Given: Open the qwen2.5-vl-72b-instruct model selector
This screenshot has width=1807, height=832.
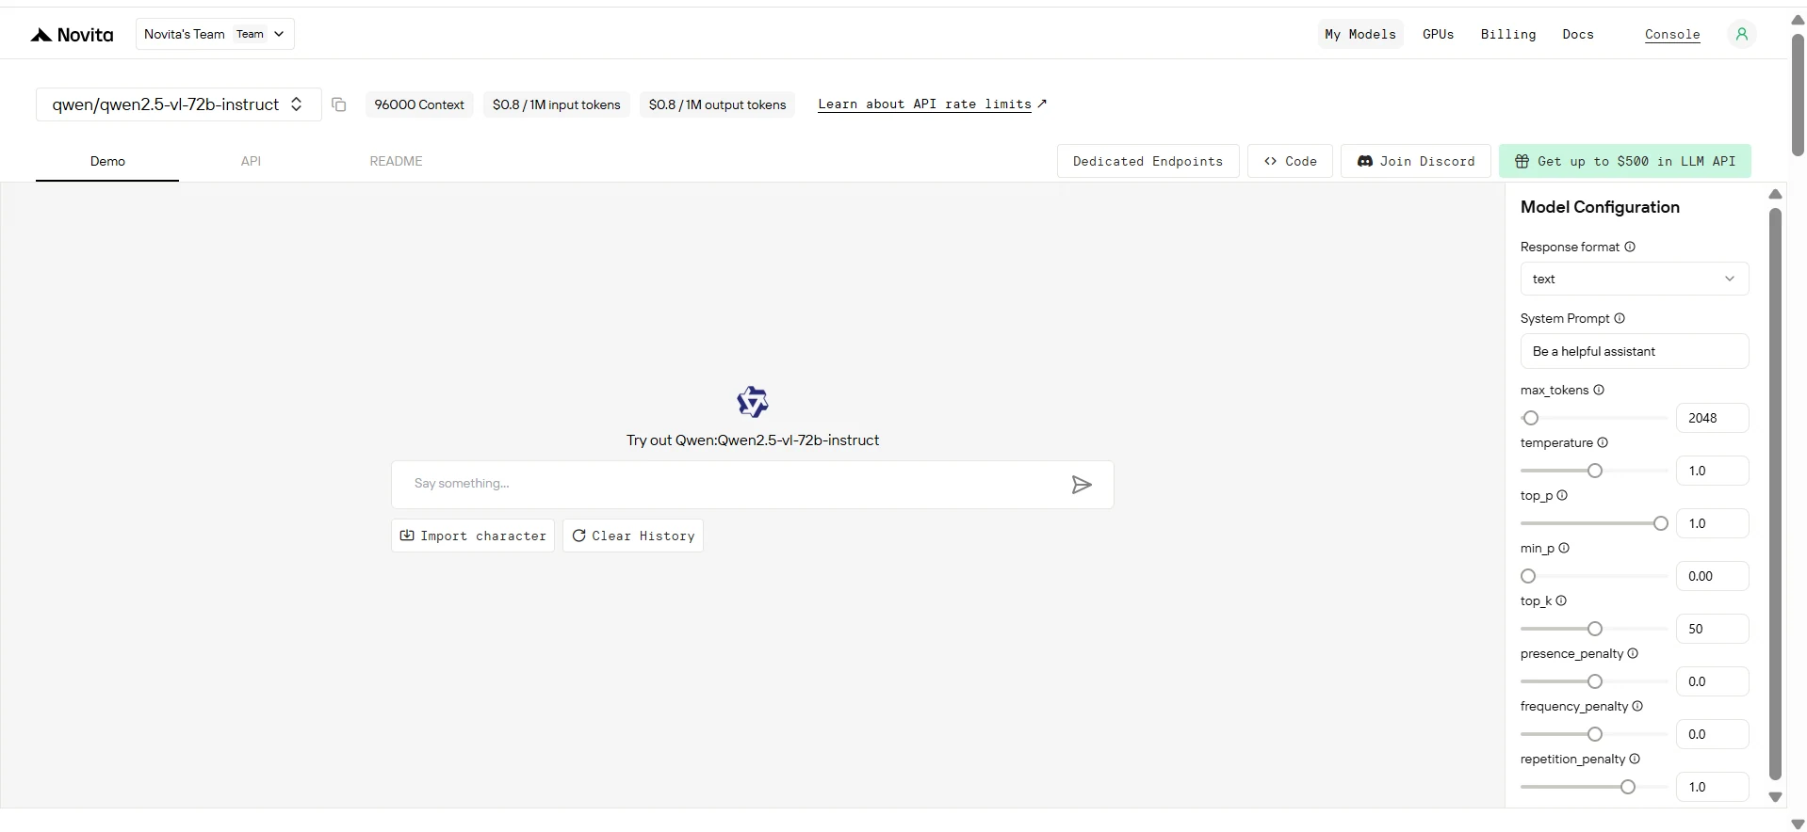Looking at the screenshot, I should [x=178, y=104].
